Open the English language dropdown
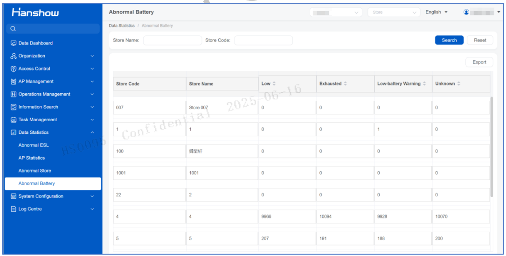This screenshot has height=256, width=506. click(x=437, y=12)
